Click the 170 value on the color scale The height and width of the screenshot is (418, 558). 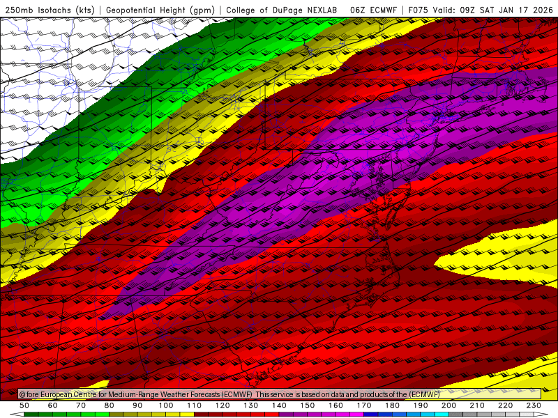364,405
